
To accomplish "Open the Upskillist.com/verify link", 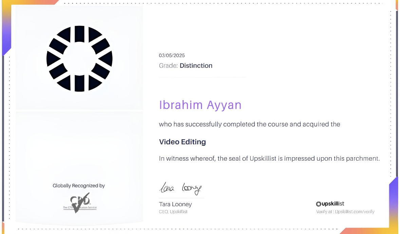I will (355, 212).
